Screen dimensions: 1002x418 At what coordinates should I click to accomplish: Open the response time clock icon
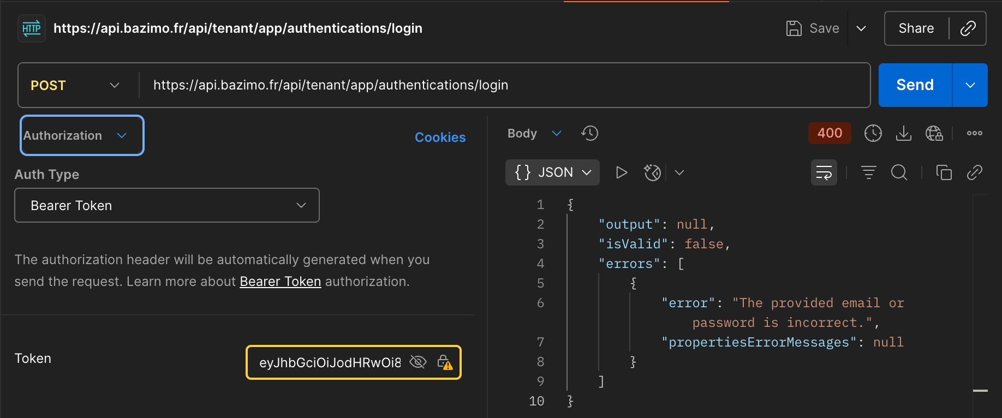click(x=873, y=133)
